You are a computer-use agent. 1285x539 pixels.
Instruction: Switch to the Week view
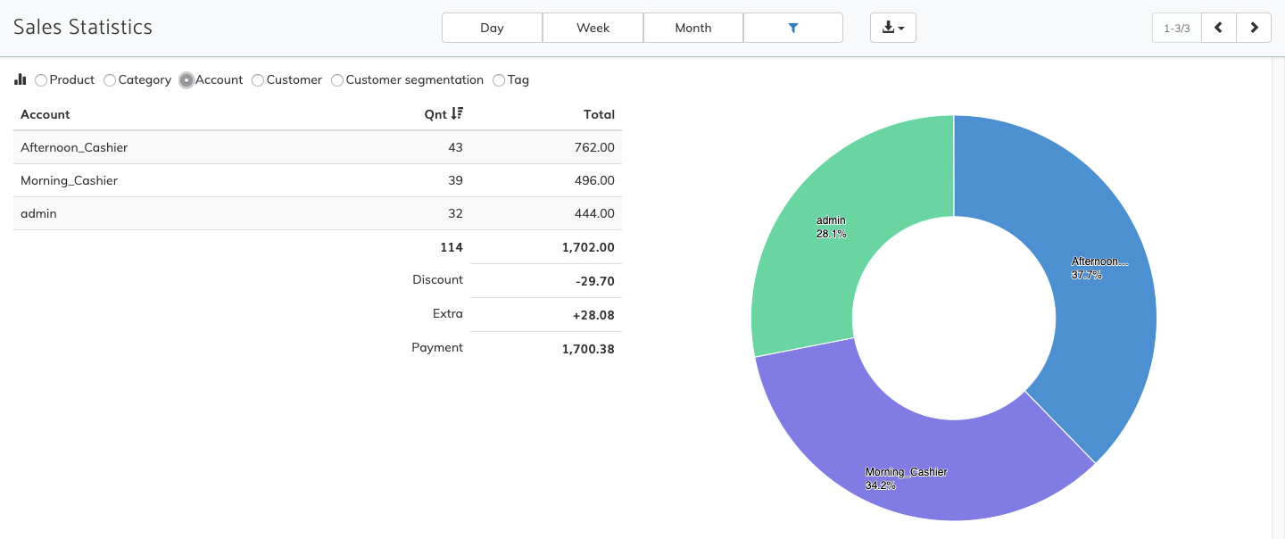click(593, 28)
